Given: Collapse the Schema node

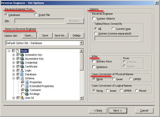Looking at the screenshot, I should point(13,78).
